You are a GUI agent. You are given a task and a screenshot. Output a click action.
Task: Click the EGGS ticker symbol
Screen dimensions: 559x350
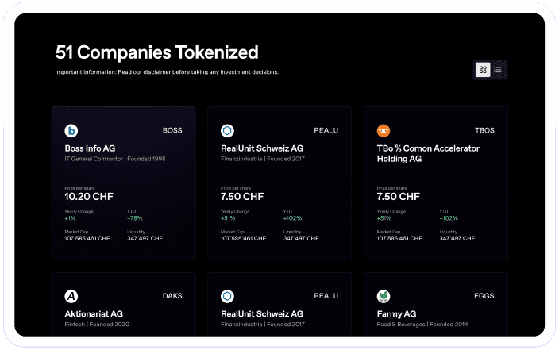coord(484,296)
